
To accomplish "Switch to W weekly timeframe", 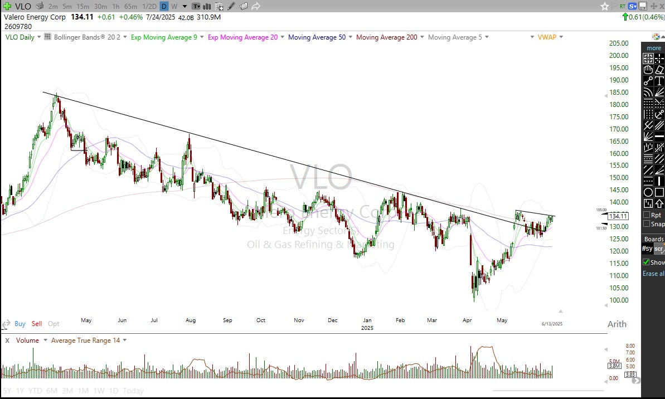I will point(174,6).
